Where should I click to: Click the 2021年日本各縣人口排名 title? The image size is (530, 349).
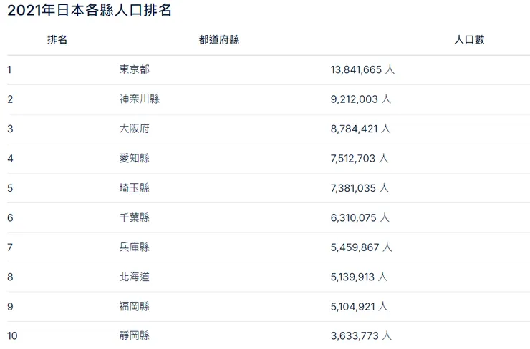[90, 11]
